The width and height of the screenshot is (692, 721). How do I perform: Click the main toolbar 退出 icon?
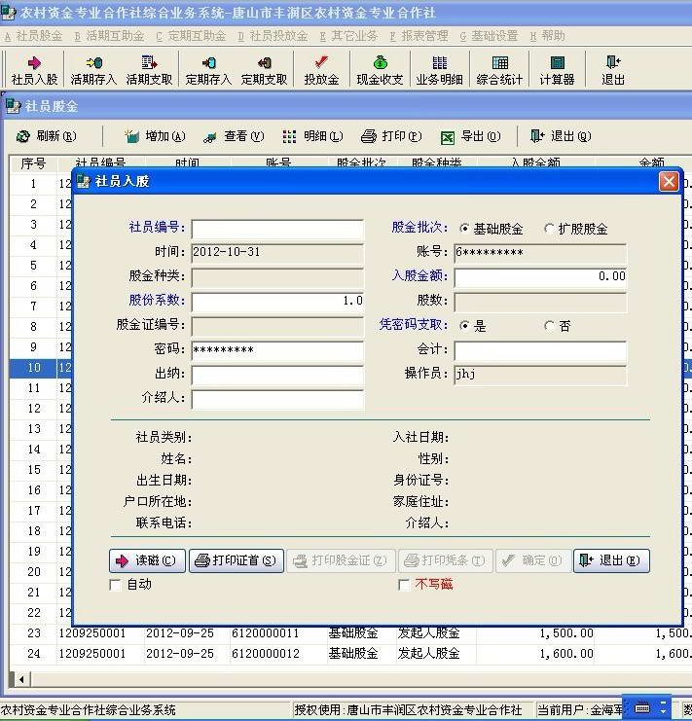(613, 70)
